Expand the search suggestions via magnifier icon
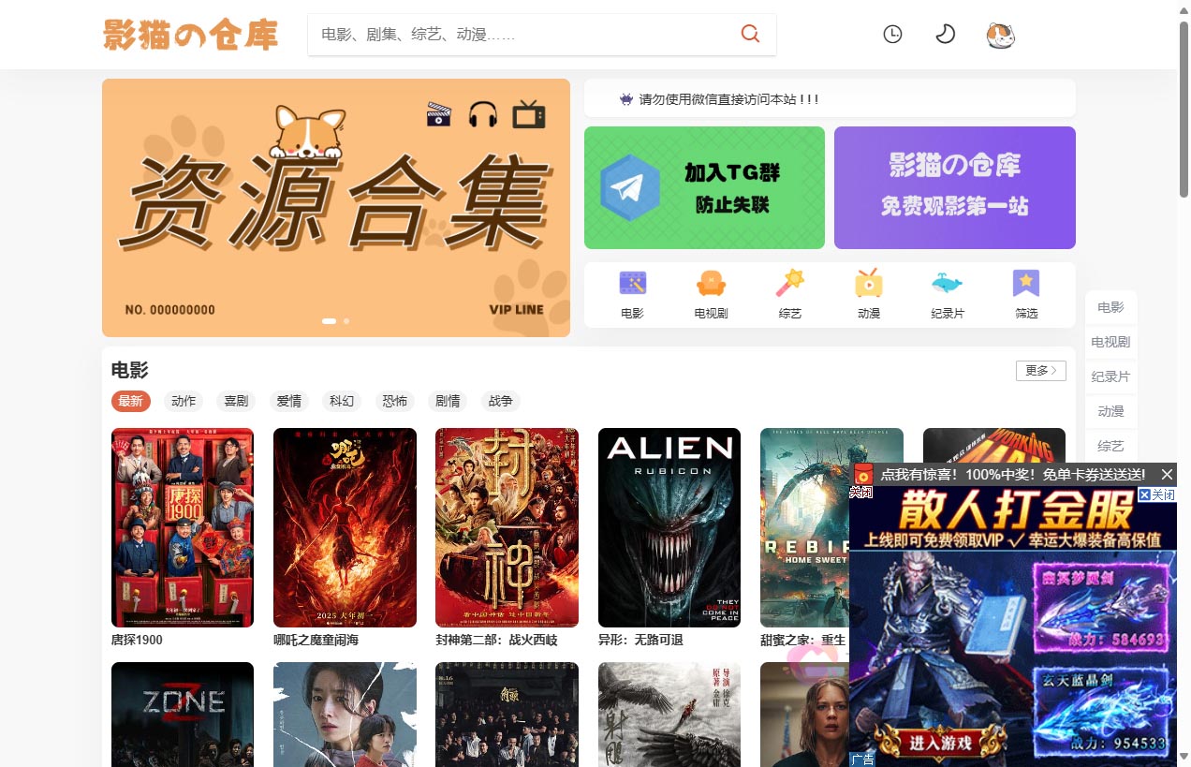 coord(750,34)
